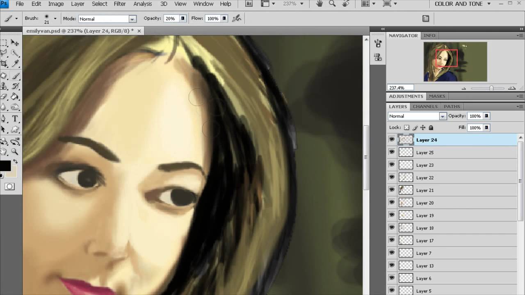Select Layer 13 in layers list
525x295 pixels.
(452, 265)
